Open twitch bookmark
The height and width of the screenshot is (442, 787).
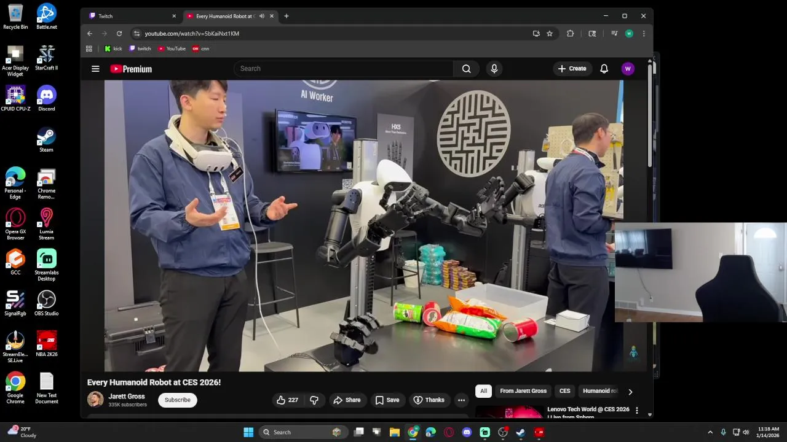tap(140, 48)
